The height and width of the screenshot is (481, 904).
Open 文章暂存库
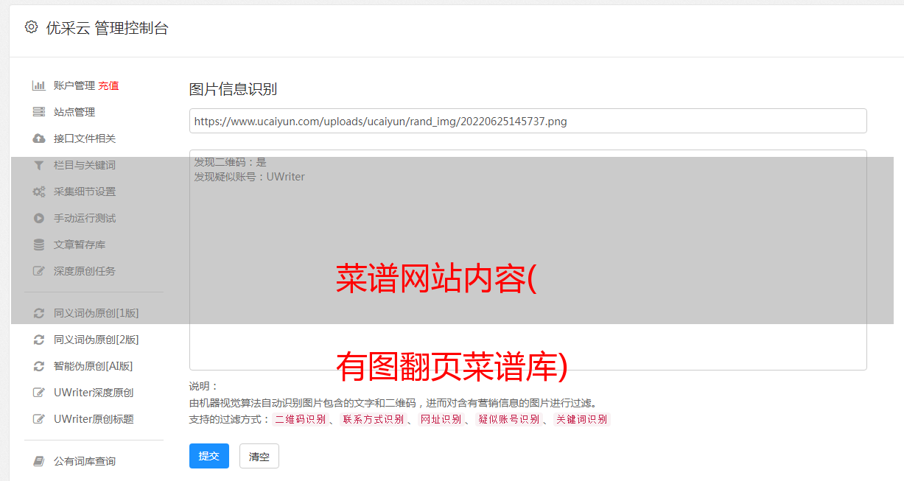click(x=80, y=245)
